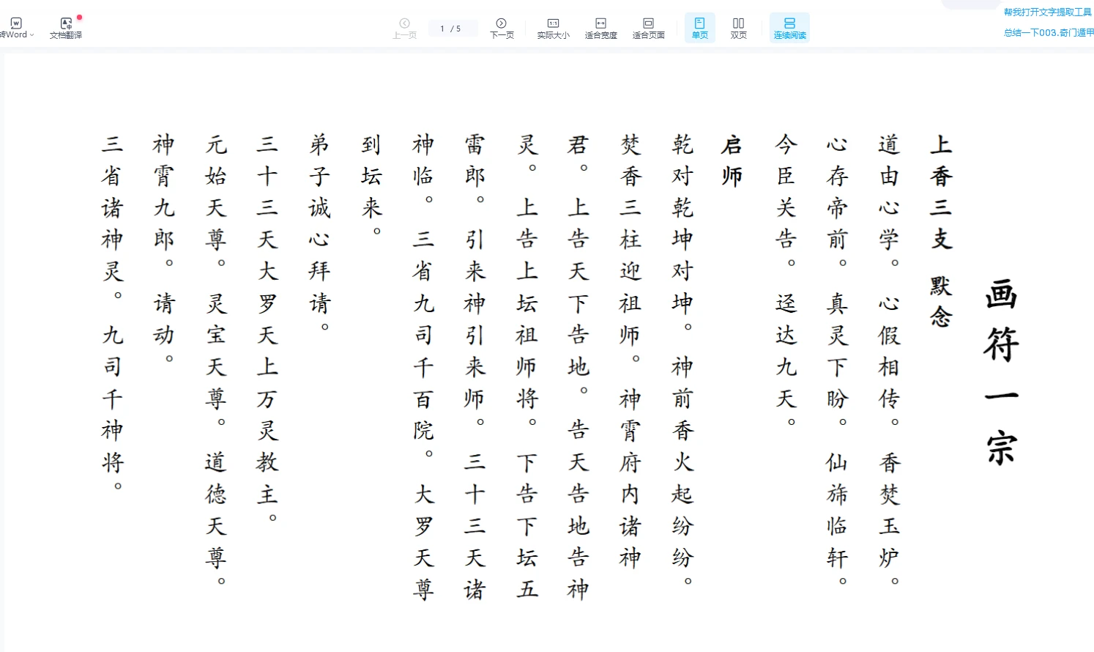Viewport: 1094px width, 652px height.
Task: Set zoom to 实际大小 actual size
Action: pos(553,28)
